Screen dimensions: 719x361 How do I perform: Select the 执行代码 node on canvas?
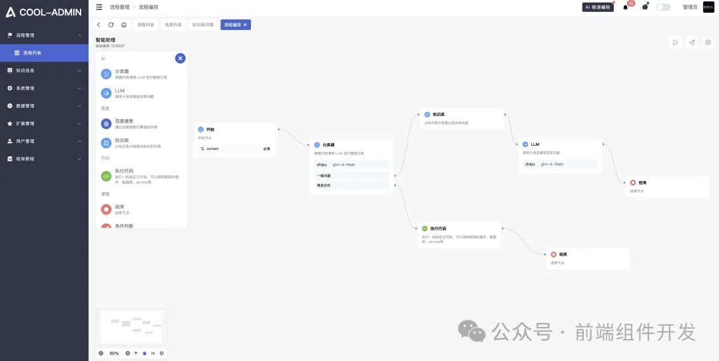pos(460,235)
